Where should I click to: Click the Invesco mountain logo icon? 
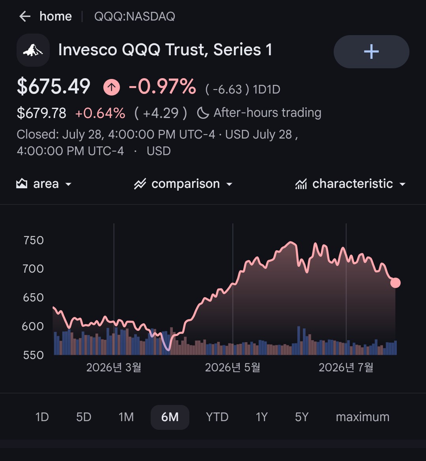pyautogui.click(x=33, y=50)
